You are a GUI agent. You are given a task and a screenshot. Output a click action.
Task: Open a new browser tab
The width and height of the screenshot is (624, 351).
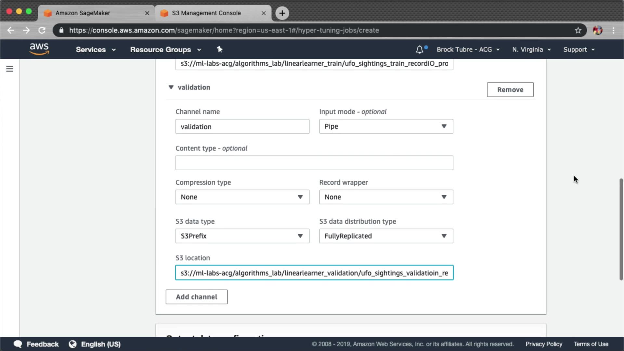282,13
